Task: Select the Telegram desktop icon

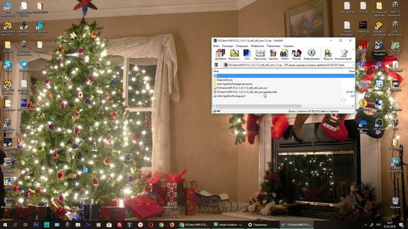Action: [24, 66]
